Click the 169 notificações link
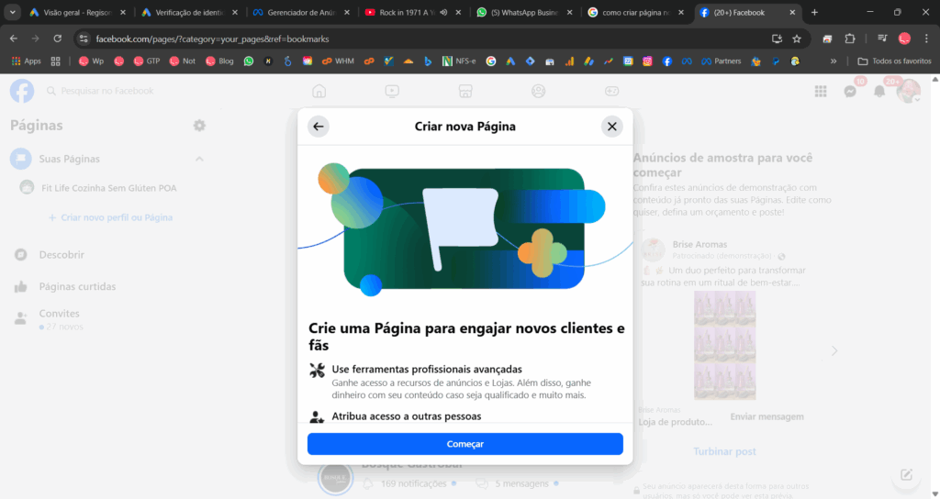The width and height of the screenshot is (940, 499). pyautogui.click(x=413, y=483)
